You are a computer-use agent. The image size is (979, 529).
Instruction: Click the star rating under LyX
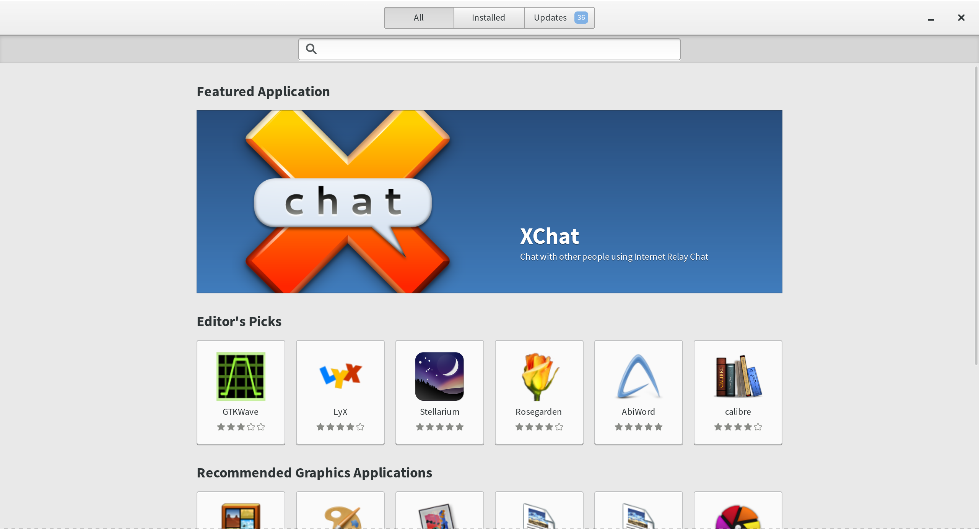340,427
